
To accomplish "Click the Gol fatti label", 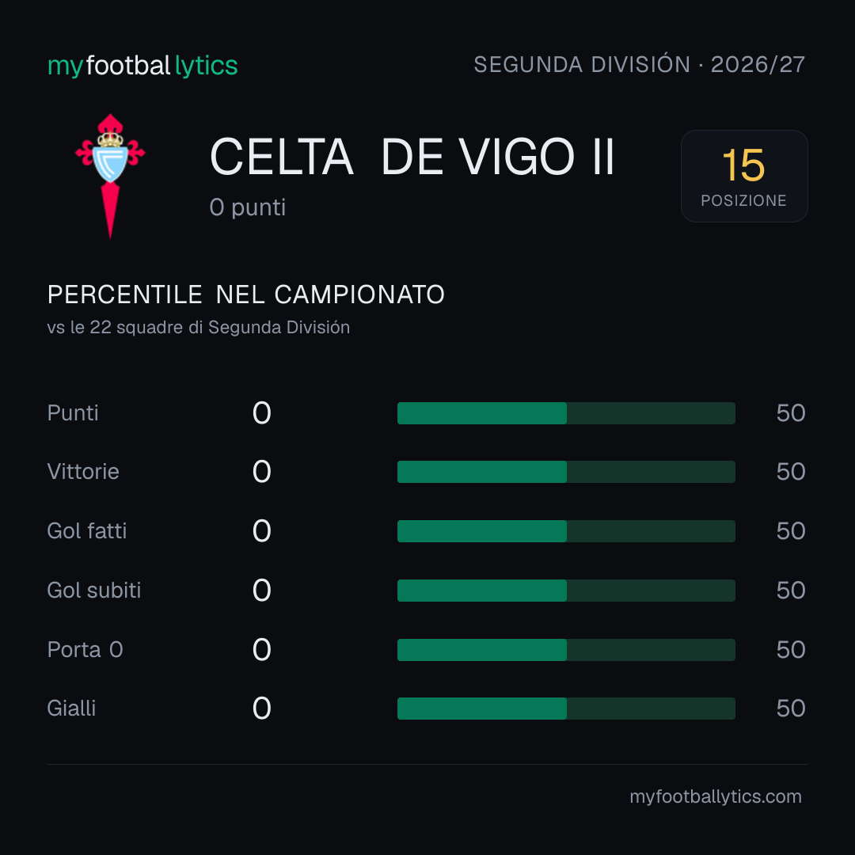I will (x=87, y=531).
